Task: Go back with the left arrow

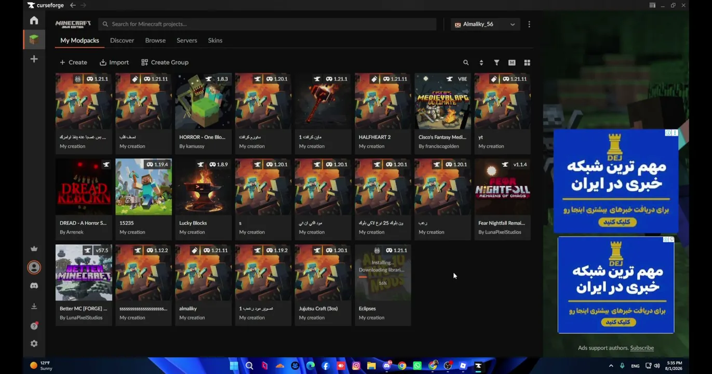Action: [73, 5]
